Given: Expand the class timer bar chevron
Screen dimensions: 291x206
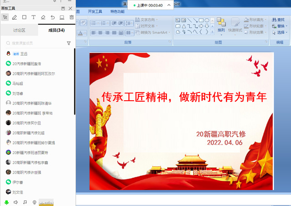Looking at the screenshot, I should [x=169, y=5].
